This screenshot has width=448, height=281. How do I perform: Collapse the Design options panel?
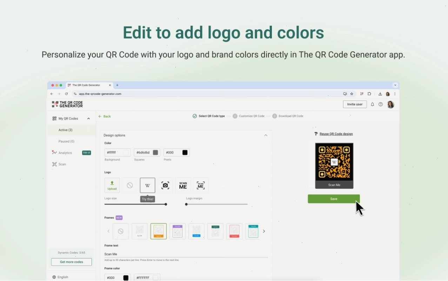click(x=266, y=135)
